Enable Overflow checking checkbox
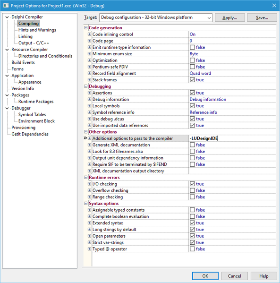The image size is (280, 283). click(192, 190)
